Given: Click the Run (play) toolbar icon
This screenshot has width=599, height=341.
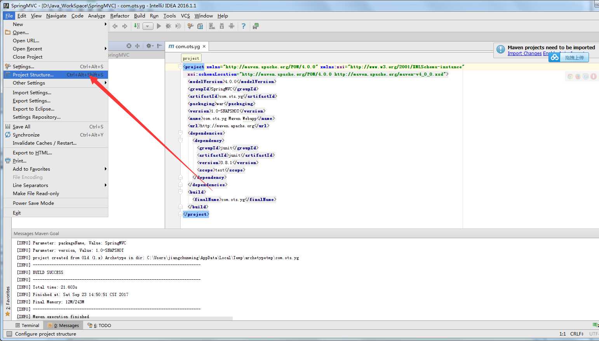Looking at the screenshot, I should [x=159, y=26].
